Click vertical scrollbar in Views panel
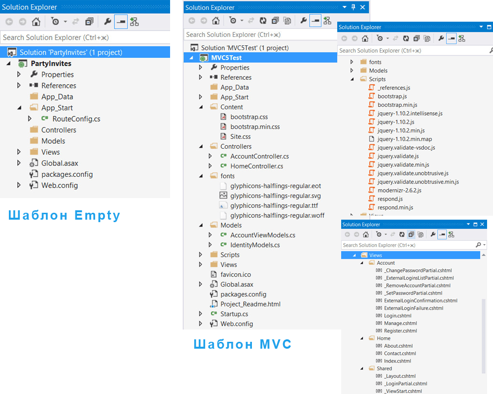Viewport: 493px width, 394px height. click(x=484, y=336)
